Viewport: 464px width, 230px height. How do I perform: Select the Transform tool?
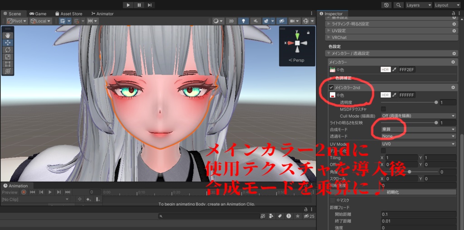pos(8,71)
